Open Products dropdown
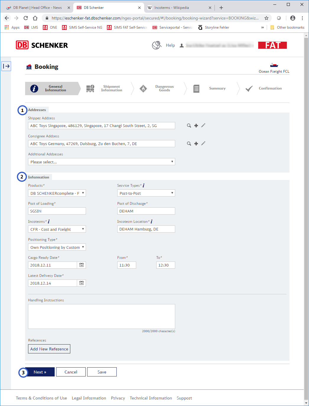This screenshot has height=406, width=309. pyautogui.click(x=57, y=193)
